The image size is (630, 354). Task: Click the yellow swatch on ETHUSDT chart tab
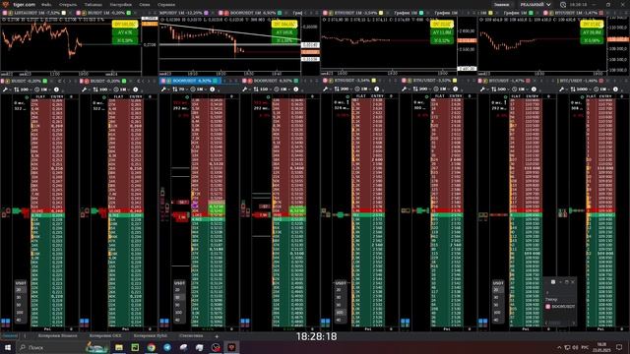coord(381,13)
